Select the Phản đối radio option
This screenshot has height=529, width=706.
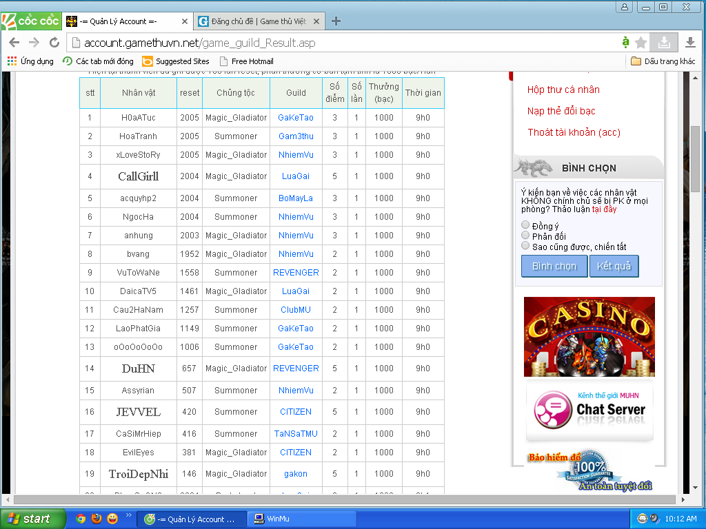pyautogui.click(x=525, y=235)
